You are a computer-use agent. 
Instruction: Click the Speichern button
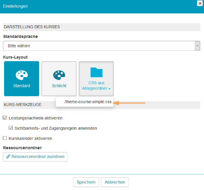point(86,182)
